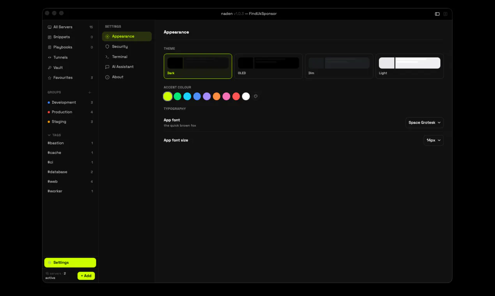This screenshot has height=296, width=495.
Task: Click the + Add server button
Action: tap(86, 276)
